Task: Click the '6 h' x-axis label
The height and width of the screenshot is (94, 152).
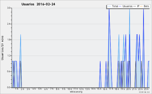Action: point(46,89)
